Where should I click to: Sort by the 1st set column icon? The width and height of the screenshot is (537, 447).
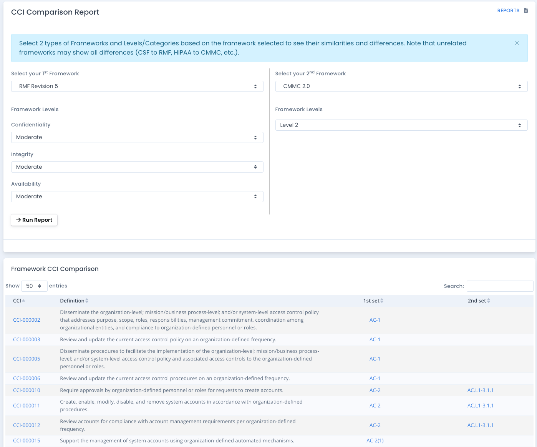coord(383,301)
